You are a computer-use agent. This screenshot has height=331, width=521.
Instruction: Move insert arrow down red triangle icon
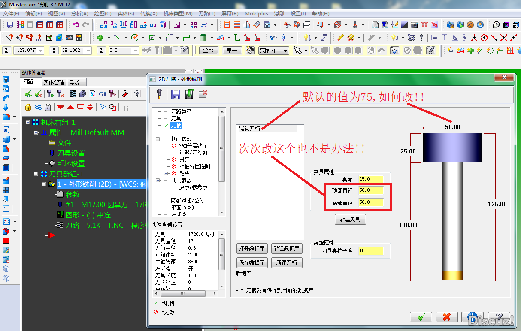point(61,107)
